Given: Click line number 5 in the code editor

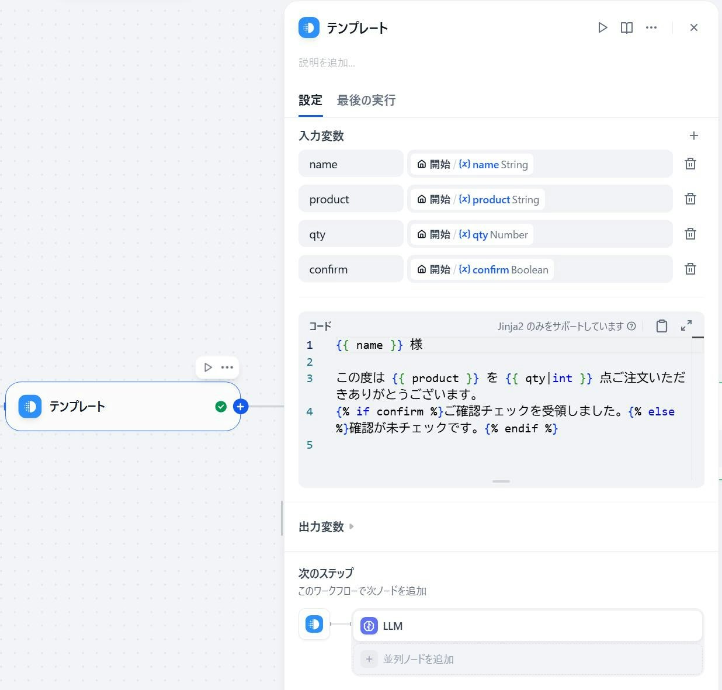Looking at the screenshot, I should 310,445.
